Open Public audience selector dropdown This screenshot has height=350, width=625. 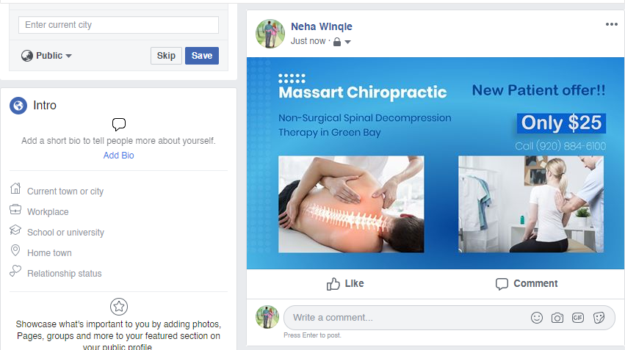click(x=47, y=56)
